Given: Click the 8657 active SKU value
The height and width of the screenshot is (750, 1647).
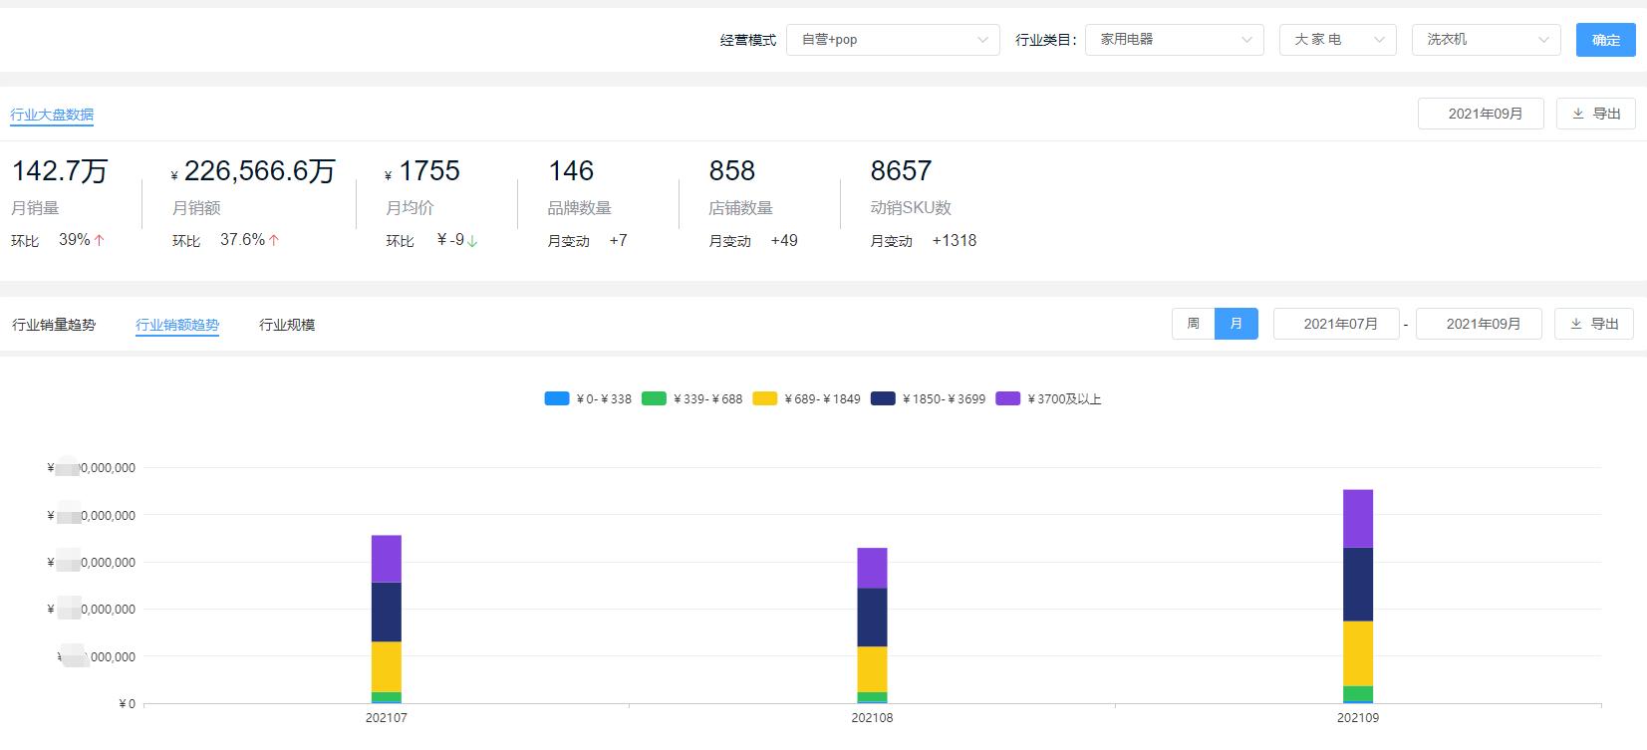Looking at the screenshot, I should point(901,171).
